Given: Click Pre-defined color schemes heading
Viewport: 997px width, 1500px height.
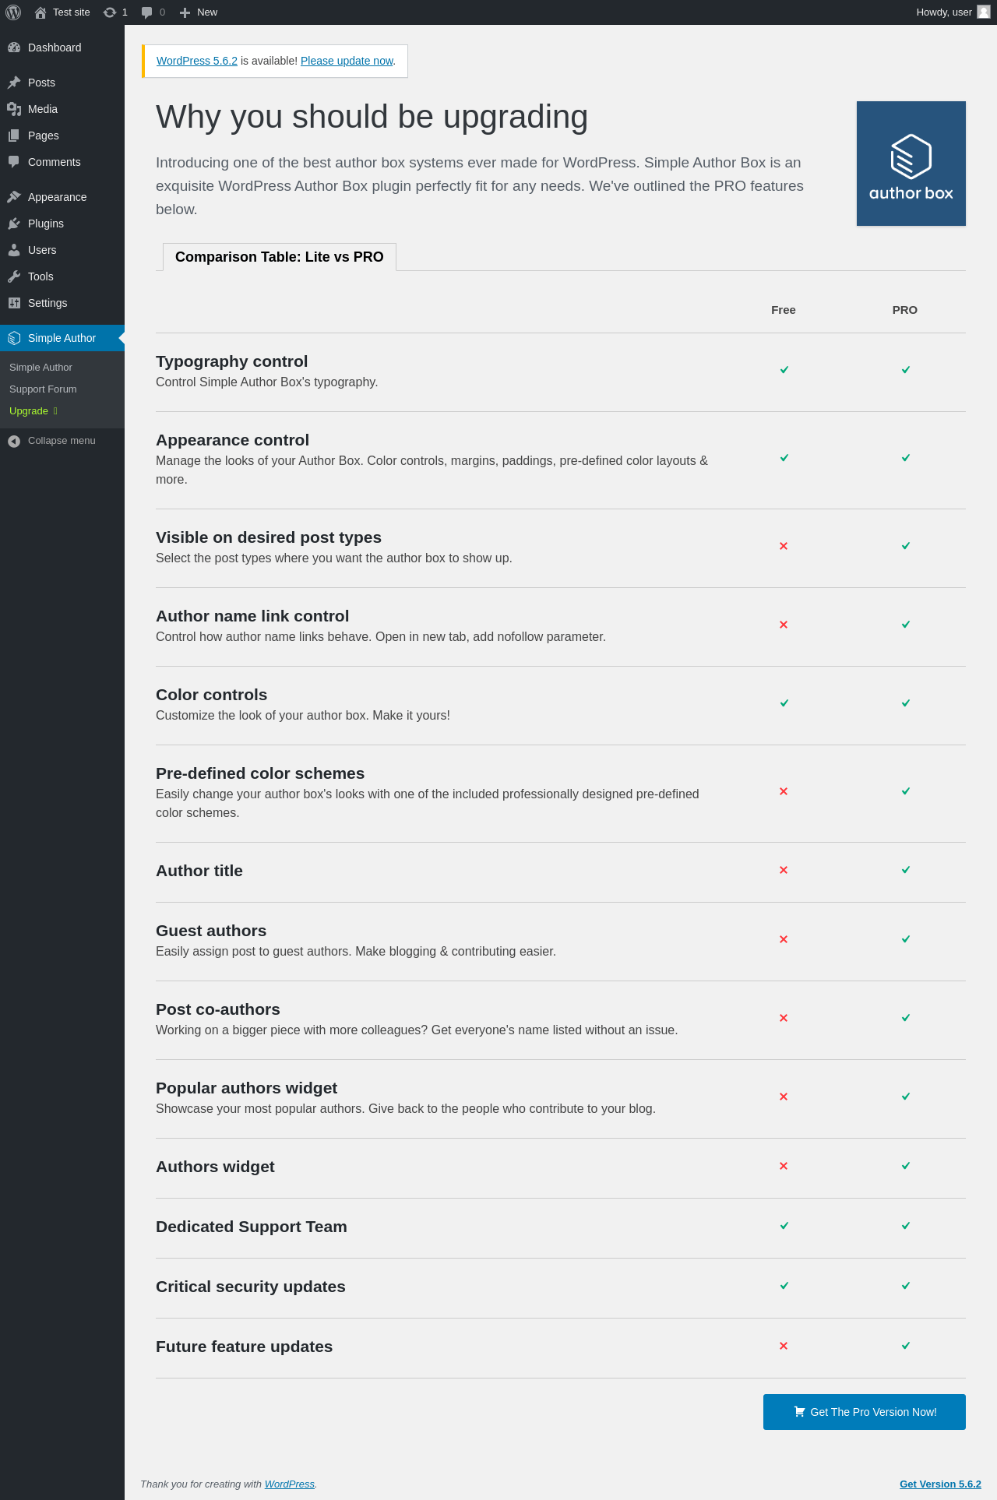Looking at the screenshot, I should pos(260,773).
